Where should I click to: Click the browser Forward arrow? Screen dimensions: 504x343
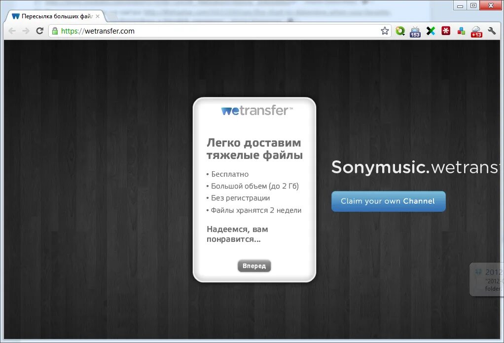pos(26,31)
